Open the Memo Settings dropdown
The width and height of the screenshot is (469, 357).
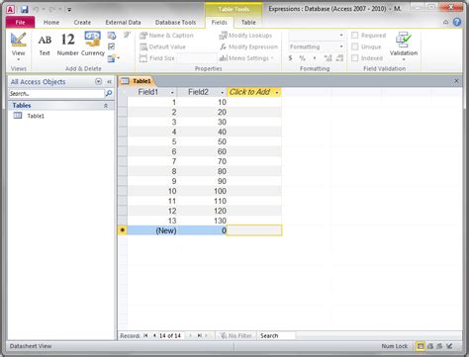pyautogui.click(x=246, y=58)
